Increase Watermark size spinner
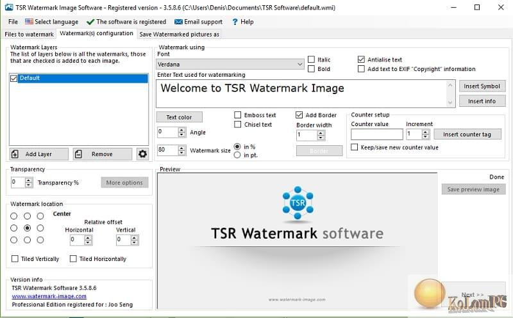Image resolution: width=513 pixels, height=318 pixels. pos(182,148)
